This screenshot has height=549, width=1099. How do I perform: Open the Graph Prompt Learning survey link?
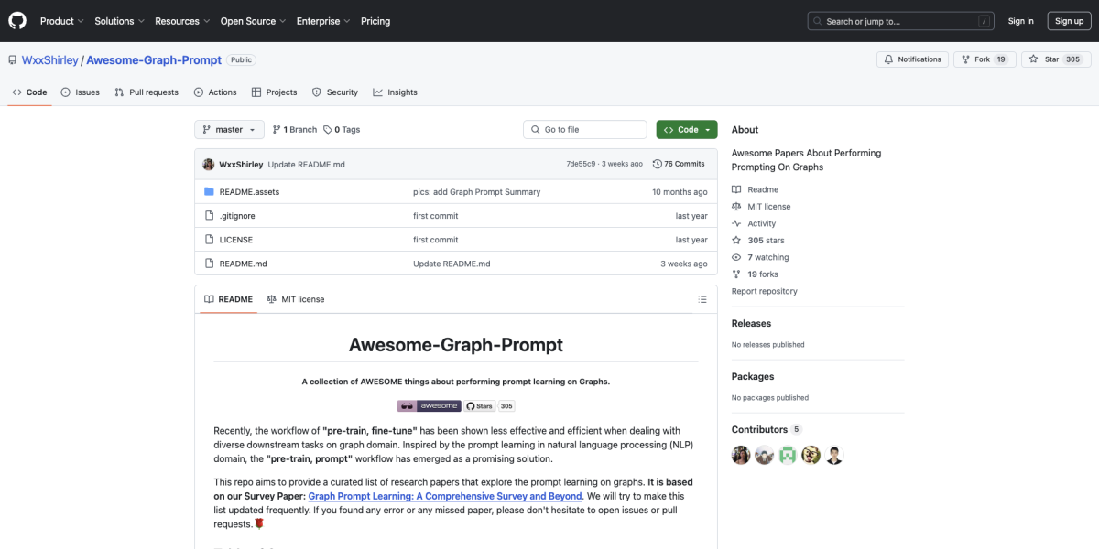(445, 496)
